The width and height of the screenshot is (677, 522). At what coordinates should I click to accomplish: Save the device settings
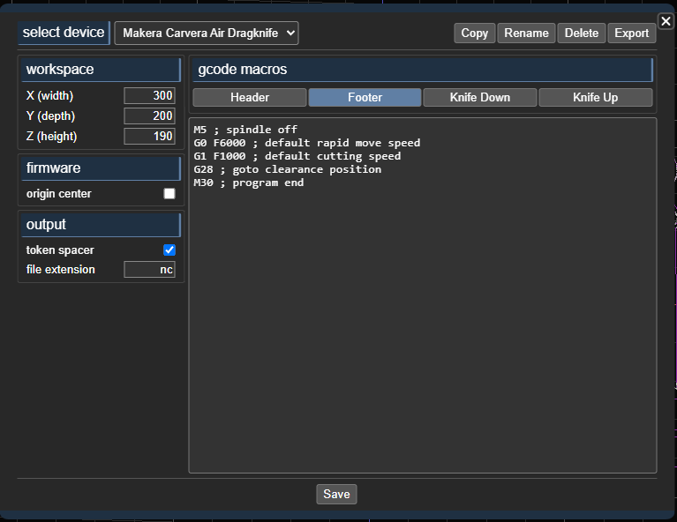[x=336, y=494]
